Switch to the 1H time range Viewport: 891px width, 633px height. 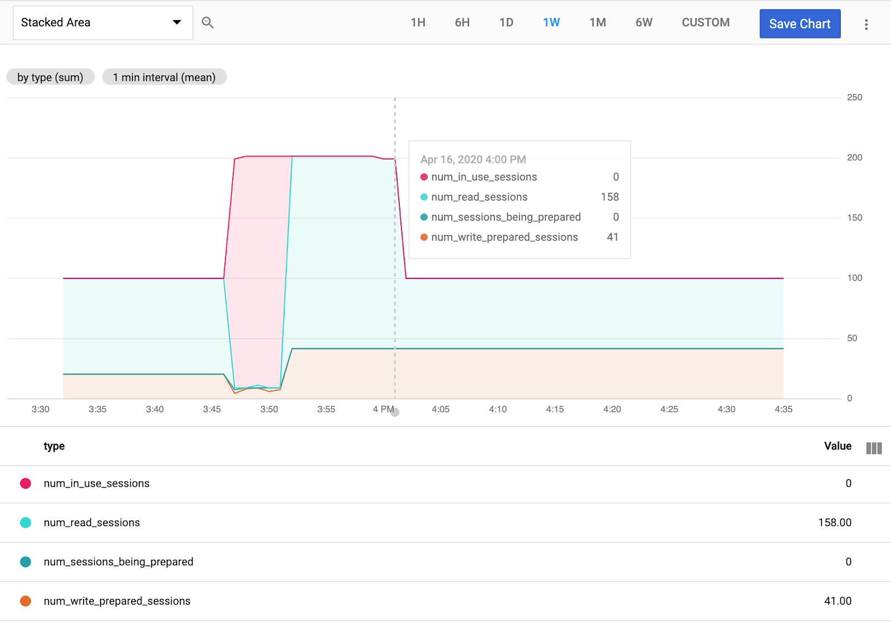tap(418, 23)
